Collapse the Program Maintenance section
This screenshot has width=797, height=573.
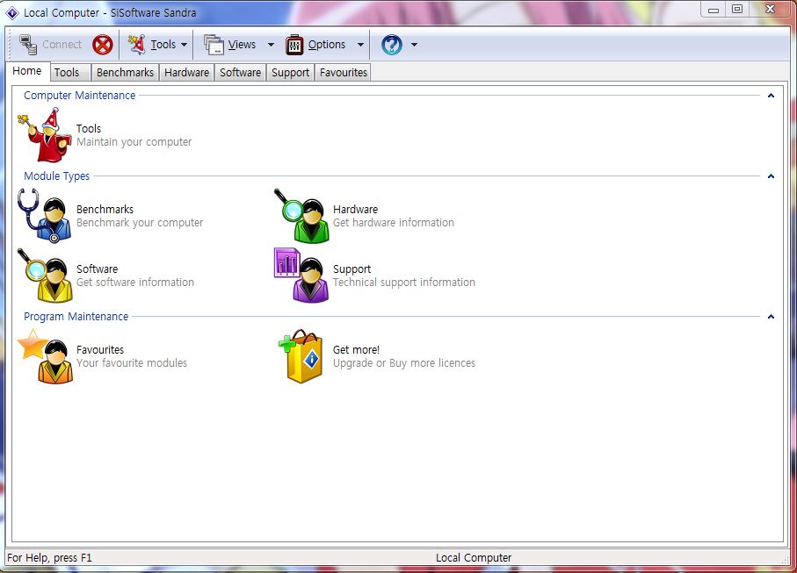[771, 317]
